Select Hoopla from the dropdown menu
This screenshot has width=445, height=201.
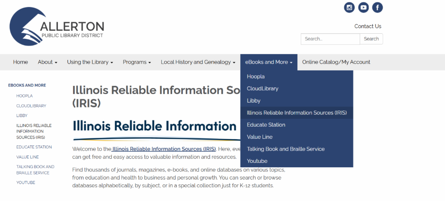point(256,77)
